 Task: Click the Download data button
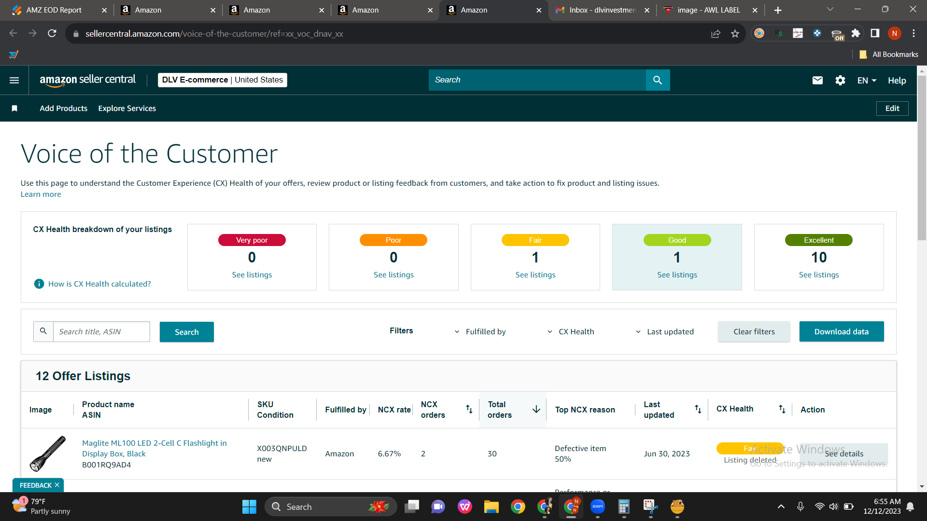point(842,332)
